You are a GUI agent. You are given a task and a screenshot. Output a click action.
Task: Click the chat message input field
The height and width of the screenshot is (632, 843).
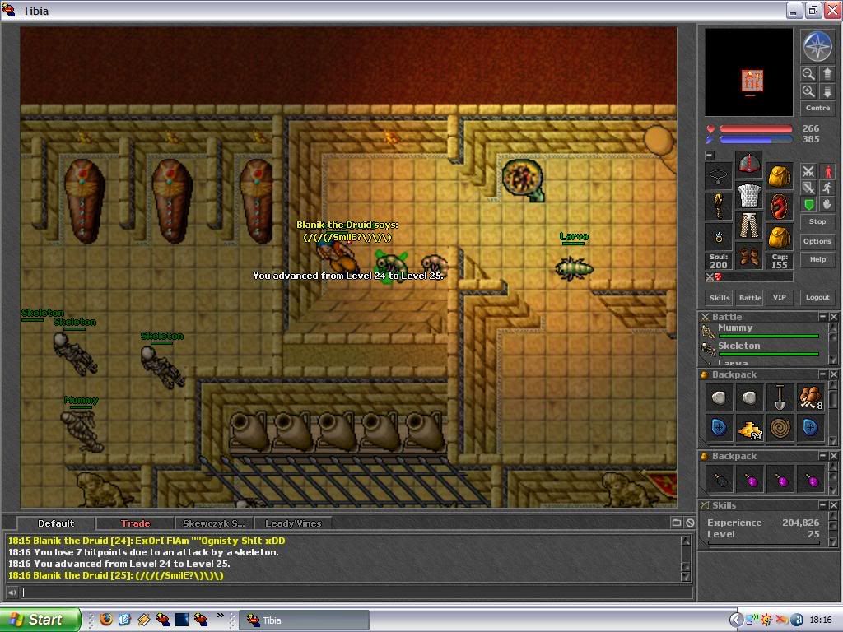[x=357, y=592]
